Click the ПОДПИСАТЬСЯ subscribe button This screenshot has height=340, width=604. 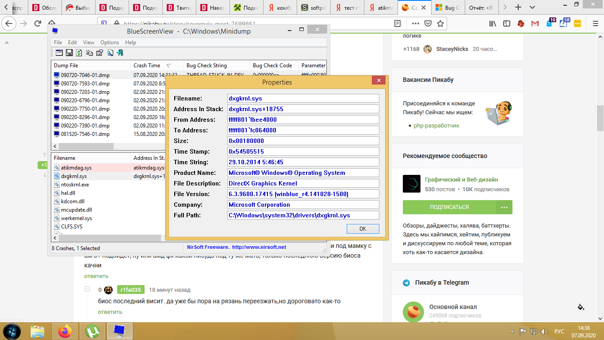coord(449,207)
